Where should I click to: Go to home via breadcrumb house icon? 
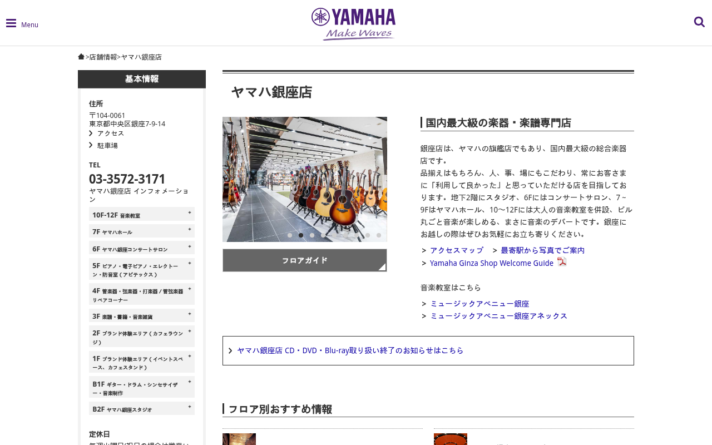[81, 56]
